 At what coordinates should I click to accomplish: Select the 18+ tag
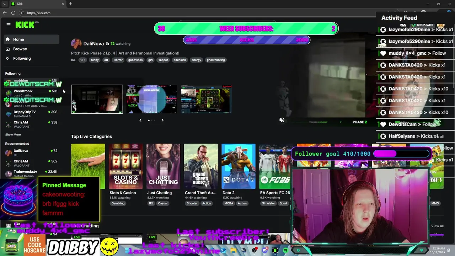[x=82, y=60]
